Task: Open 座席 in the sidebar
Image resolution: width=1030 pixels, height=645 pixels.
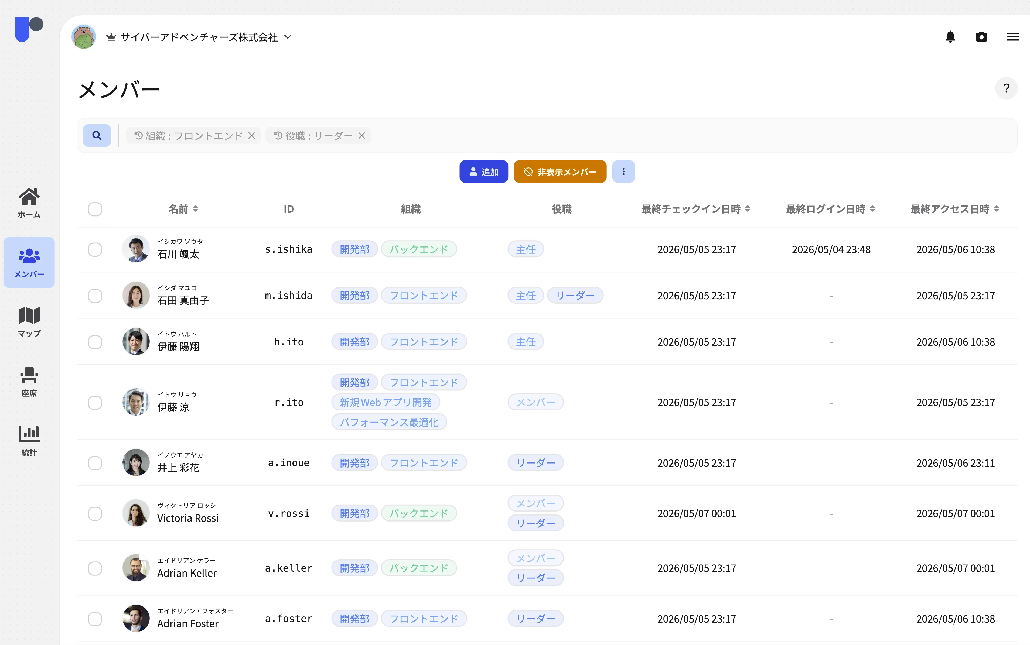Action: click(x=29, y=382)
